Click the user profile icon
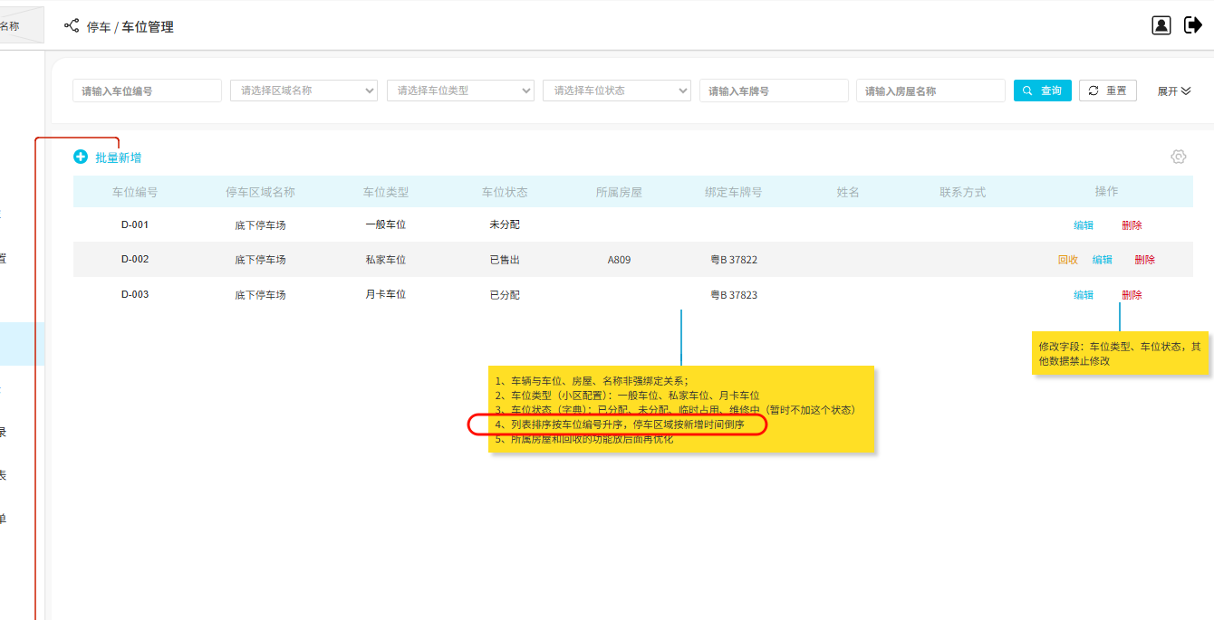Image resolution: width=1214 pixels, height=620 pixels. point(1161,25)
